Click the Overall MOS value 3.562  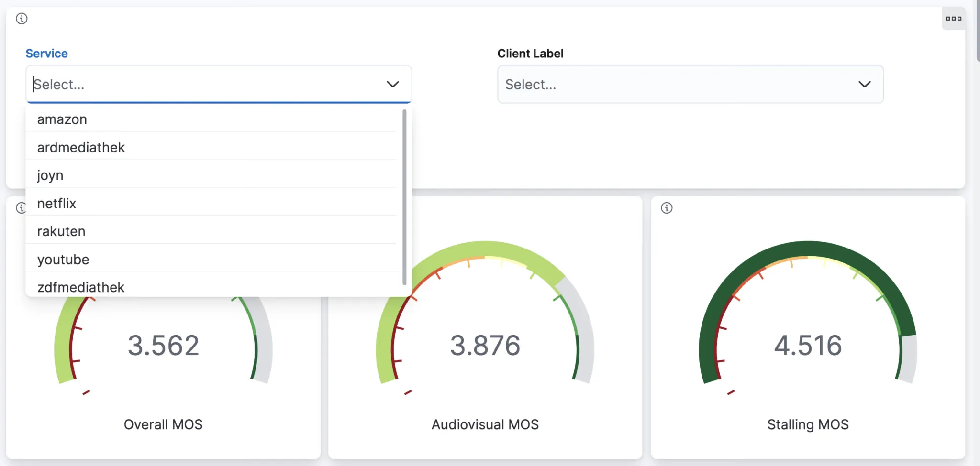163,345
